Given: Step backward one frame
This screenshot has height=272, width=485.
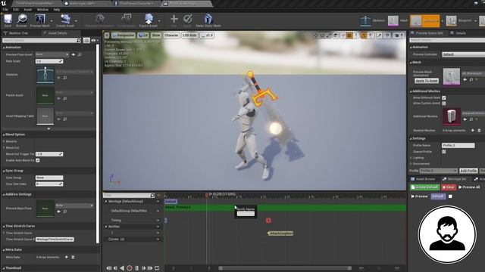Looking at the screenshot, I should [x=115, y=268].
